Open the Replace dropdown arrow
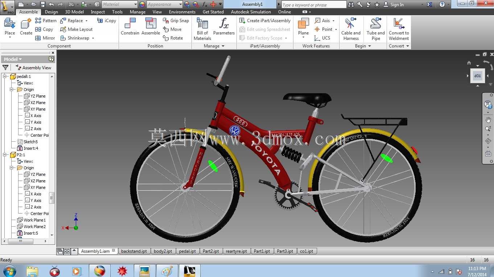Viewport: 494px width, 277px height. click(x=87, y=21)
